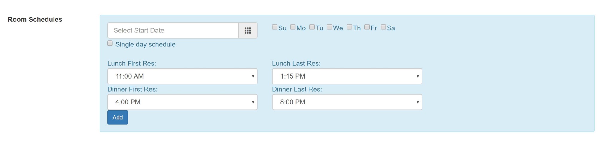Open the Dinner First Res dropdown
This screenshot has height=141, width=598.
point(182,102)
